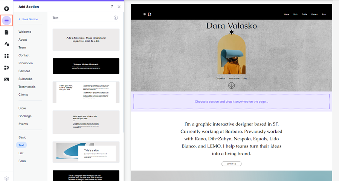Click the * D site logo
Screen dimensions: 339x181
pyautogui.click(x=147, y=14)
